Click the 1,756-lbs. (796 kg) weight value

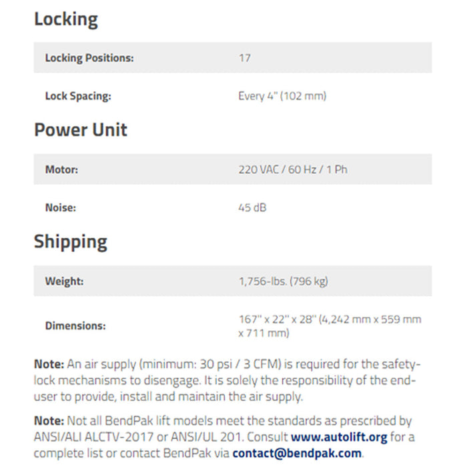pyautogui.click(x=284, y=281)
